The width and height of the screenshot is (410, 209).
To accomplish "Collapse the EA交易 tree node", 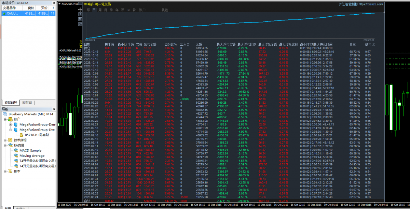I will coord(5,145).
